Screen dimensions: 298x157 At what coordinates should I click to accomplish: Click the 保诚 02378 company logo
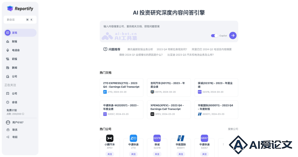click(157, 138)
